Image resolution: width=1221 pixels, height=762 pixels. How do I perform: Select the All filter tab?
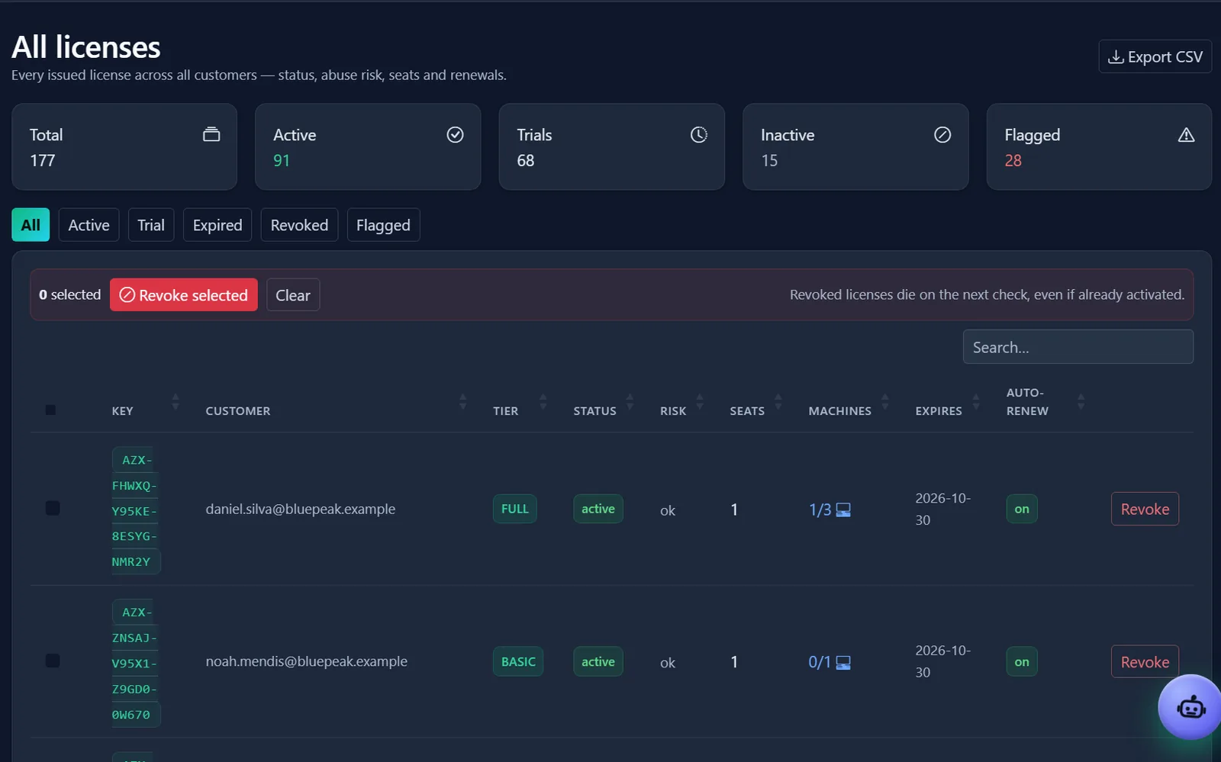[x=31, y=225]
